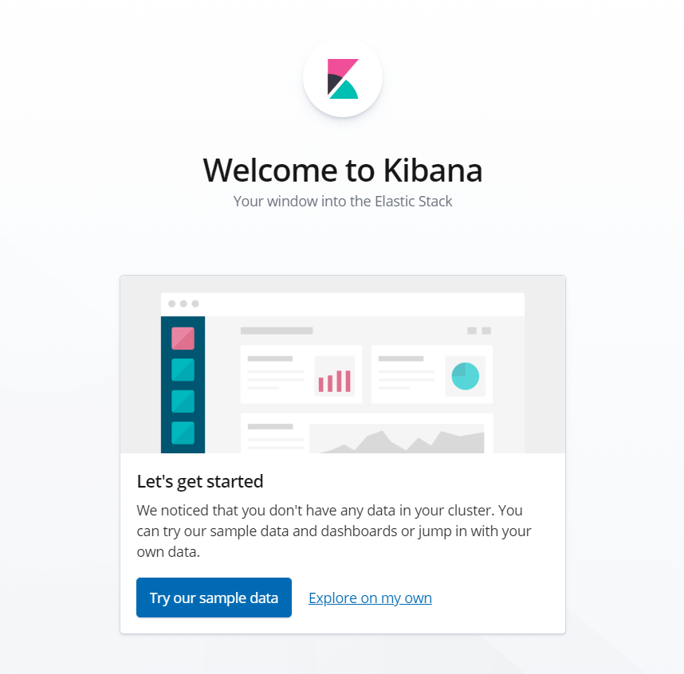
Task: Click the first teal square below the pink one
Action: (183, 370)
